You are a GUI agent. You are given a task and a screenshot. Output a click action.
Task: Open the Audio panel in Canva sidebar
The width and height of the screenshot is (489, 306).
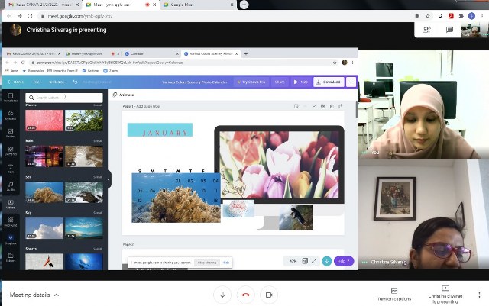click(x=11, y=186)
